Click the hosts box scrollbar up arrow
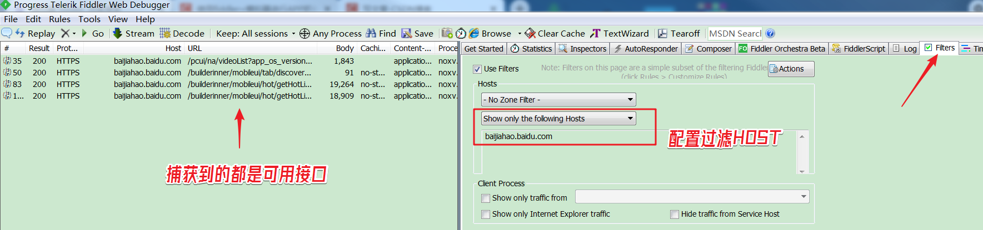The height and width of the screenshot is (230, 983). click(802, 136)
